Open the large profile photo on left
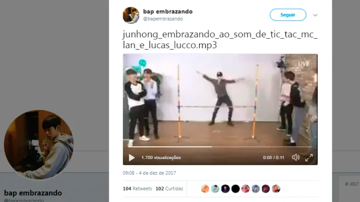360x202 pixels. coord(38,144)
